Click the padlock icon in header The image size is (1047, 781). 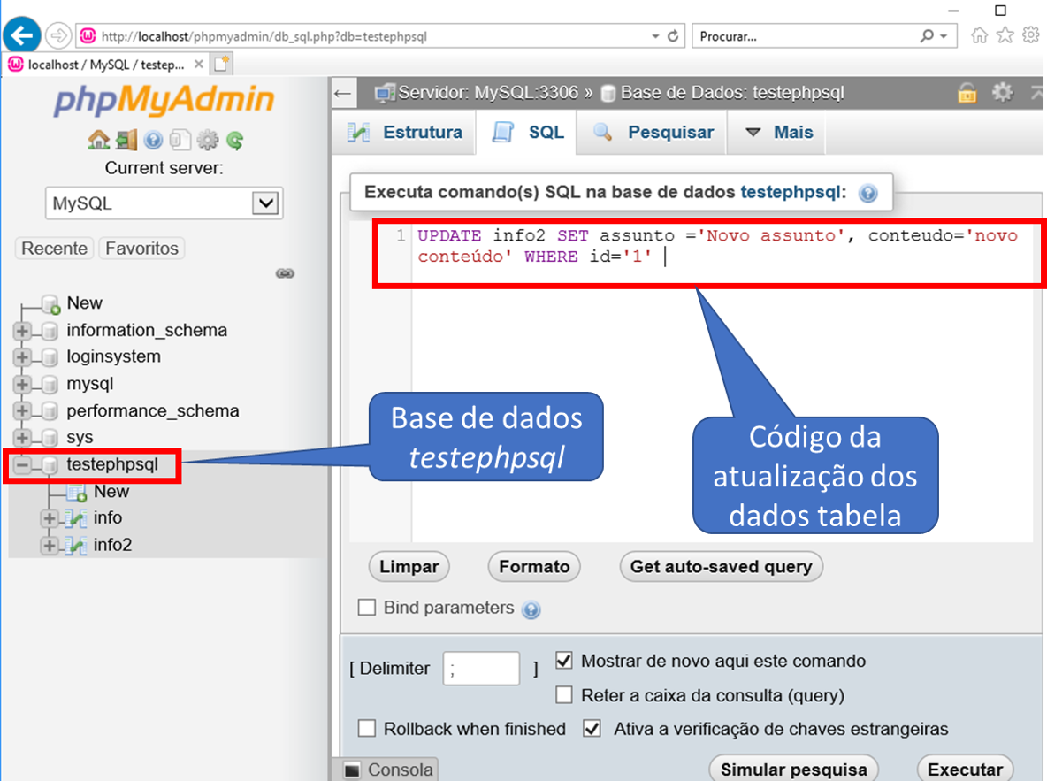967,92
